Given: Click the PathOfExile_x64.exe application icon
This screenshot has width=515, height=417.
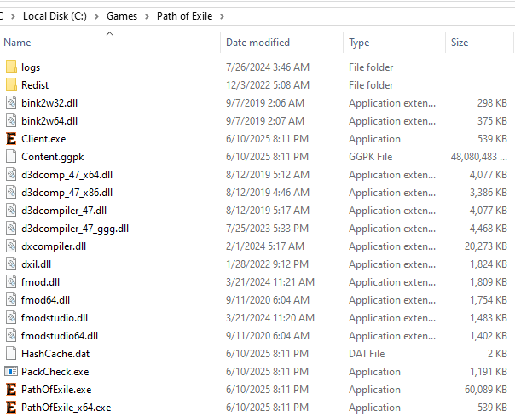Looking at the screenshot, I should pyautogui.click(x=11, y=408).
